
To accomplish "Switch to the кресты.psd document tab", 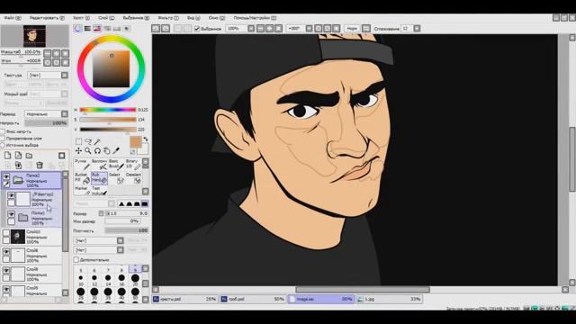I will pyautogui.click(x=184, y=299).
